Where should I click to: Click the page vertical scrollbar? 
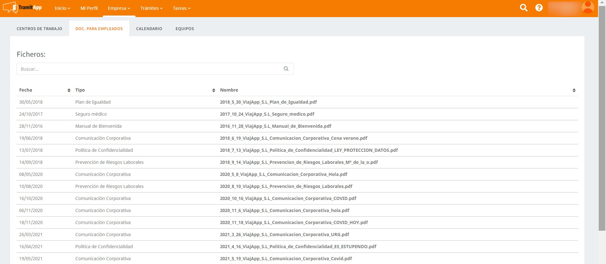click(602, 127)
